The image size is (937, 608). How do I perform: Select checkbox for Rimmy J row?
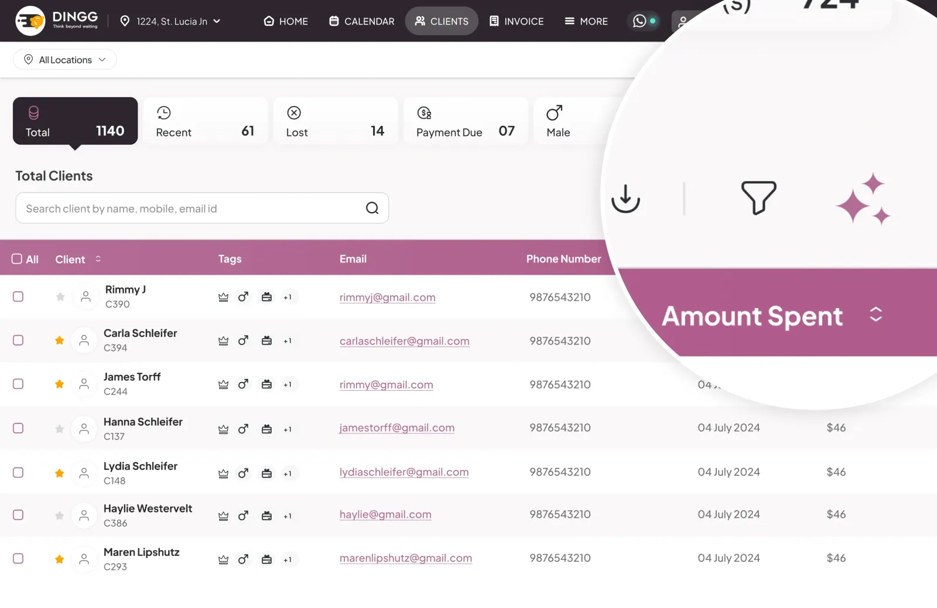(x=18, y=296)
